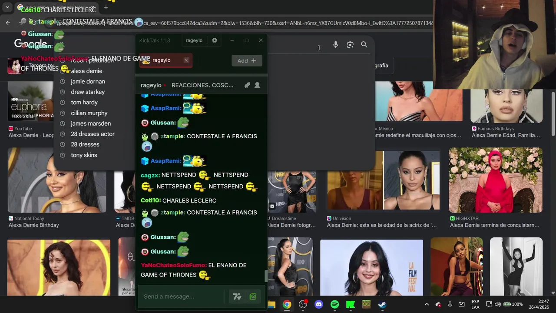Select the suggestion 28 dresses actor

(x=93, y=134)
